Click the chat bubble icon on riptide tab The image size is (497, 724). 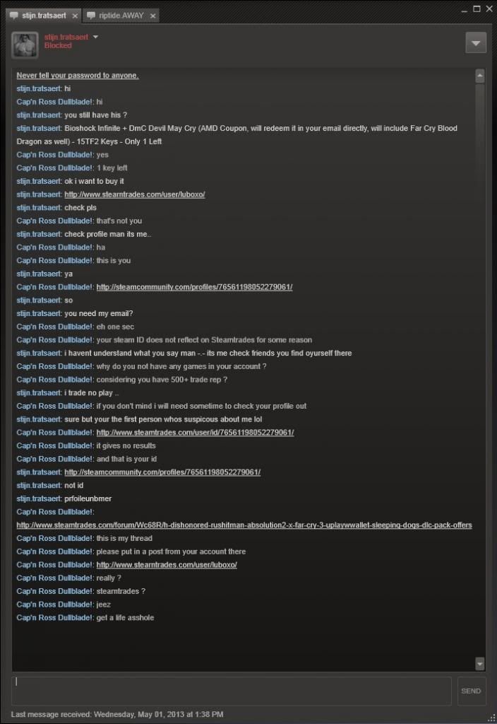91,16
